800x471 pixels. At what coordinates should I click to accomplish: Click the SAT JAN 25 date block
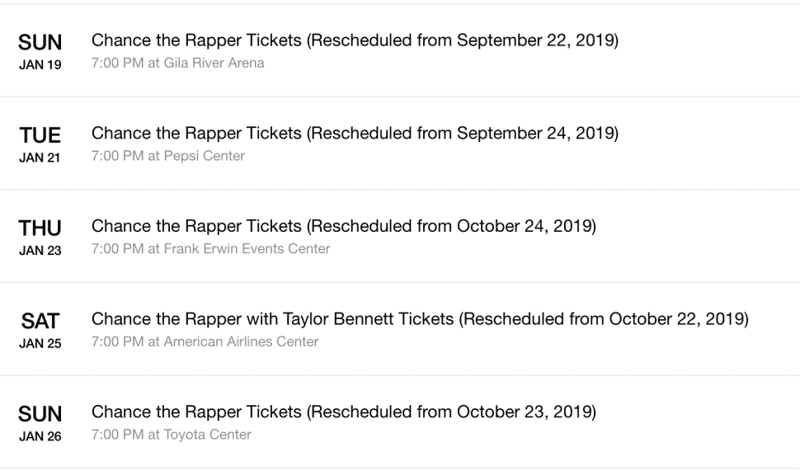click(x=40, y=330)
